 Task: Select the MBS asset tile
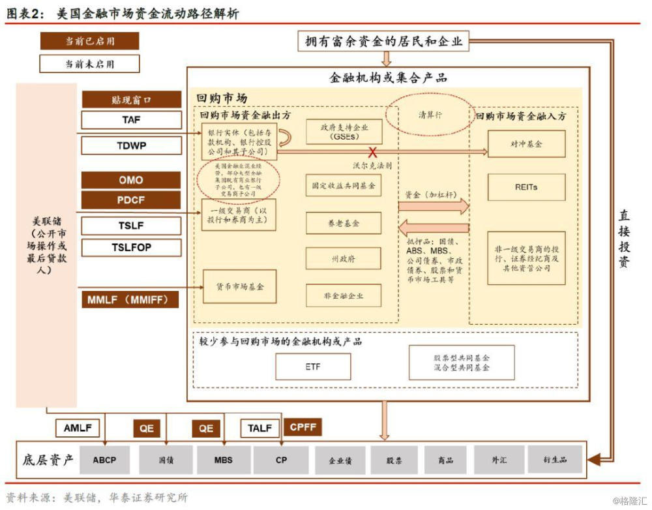[224, 460]
